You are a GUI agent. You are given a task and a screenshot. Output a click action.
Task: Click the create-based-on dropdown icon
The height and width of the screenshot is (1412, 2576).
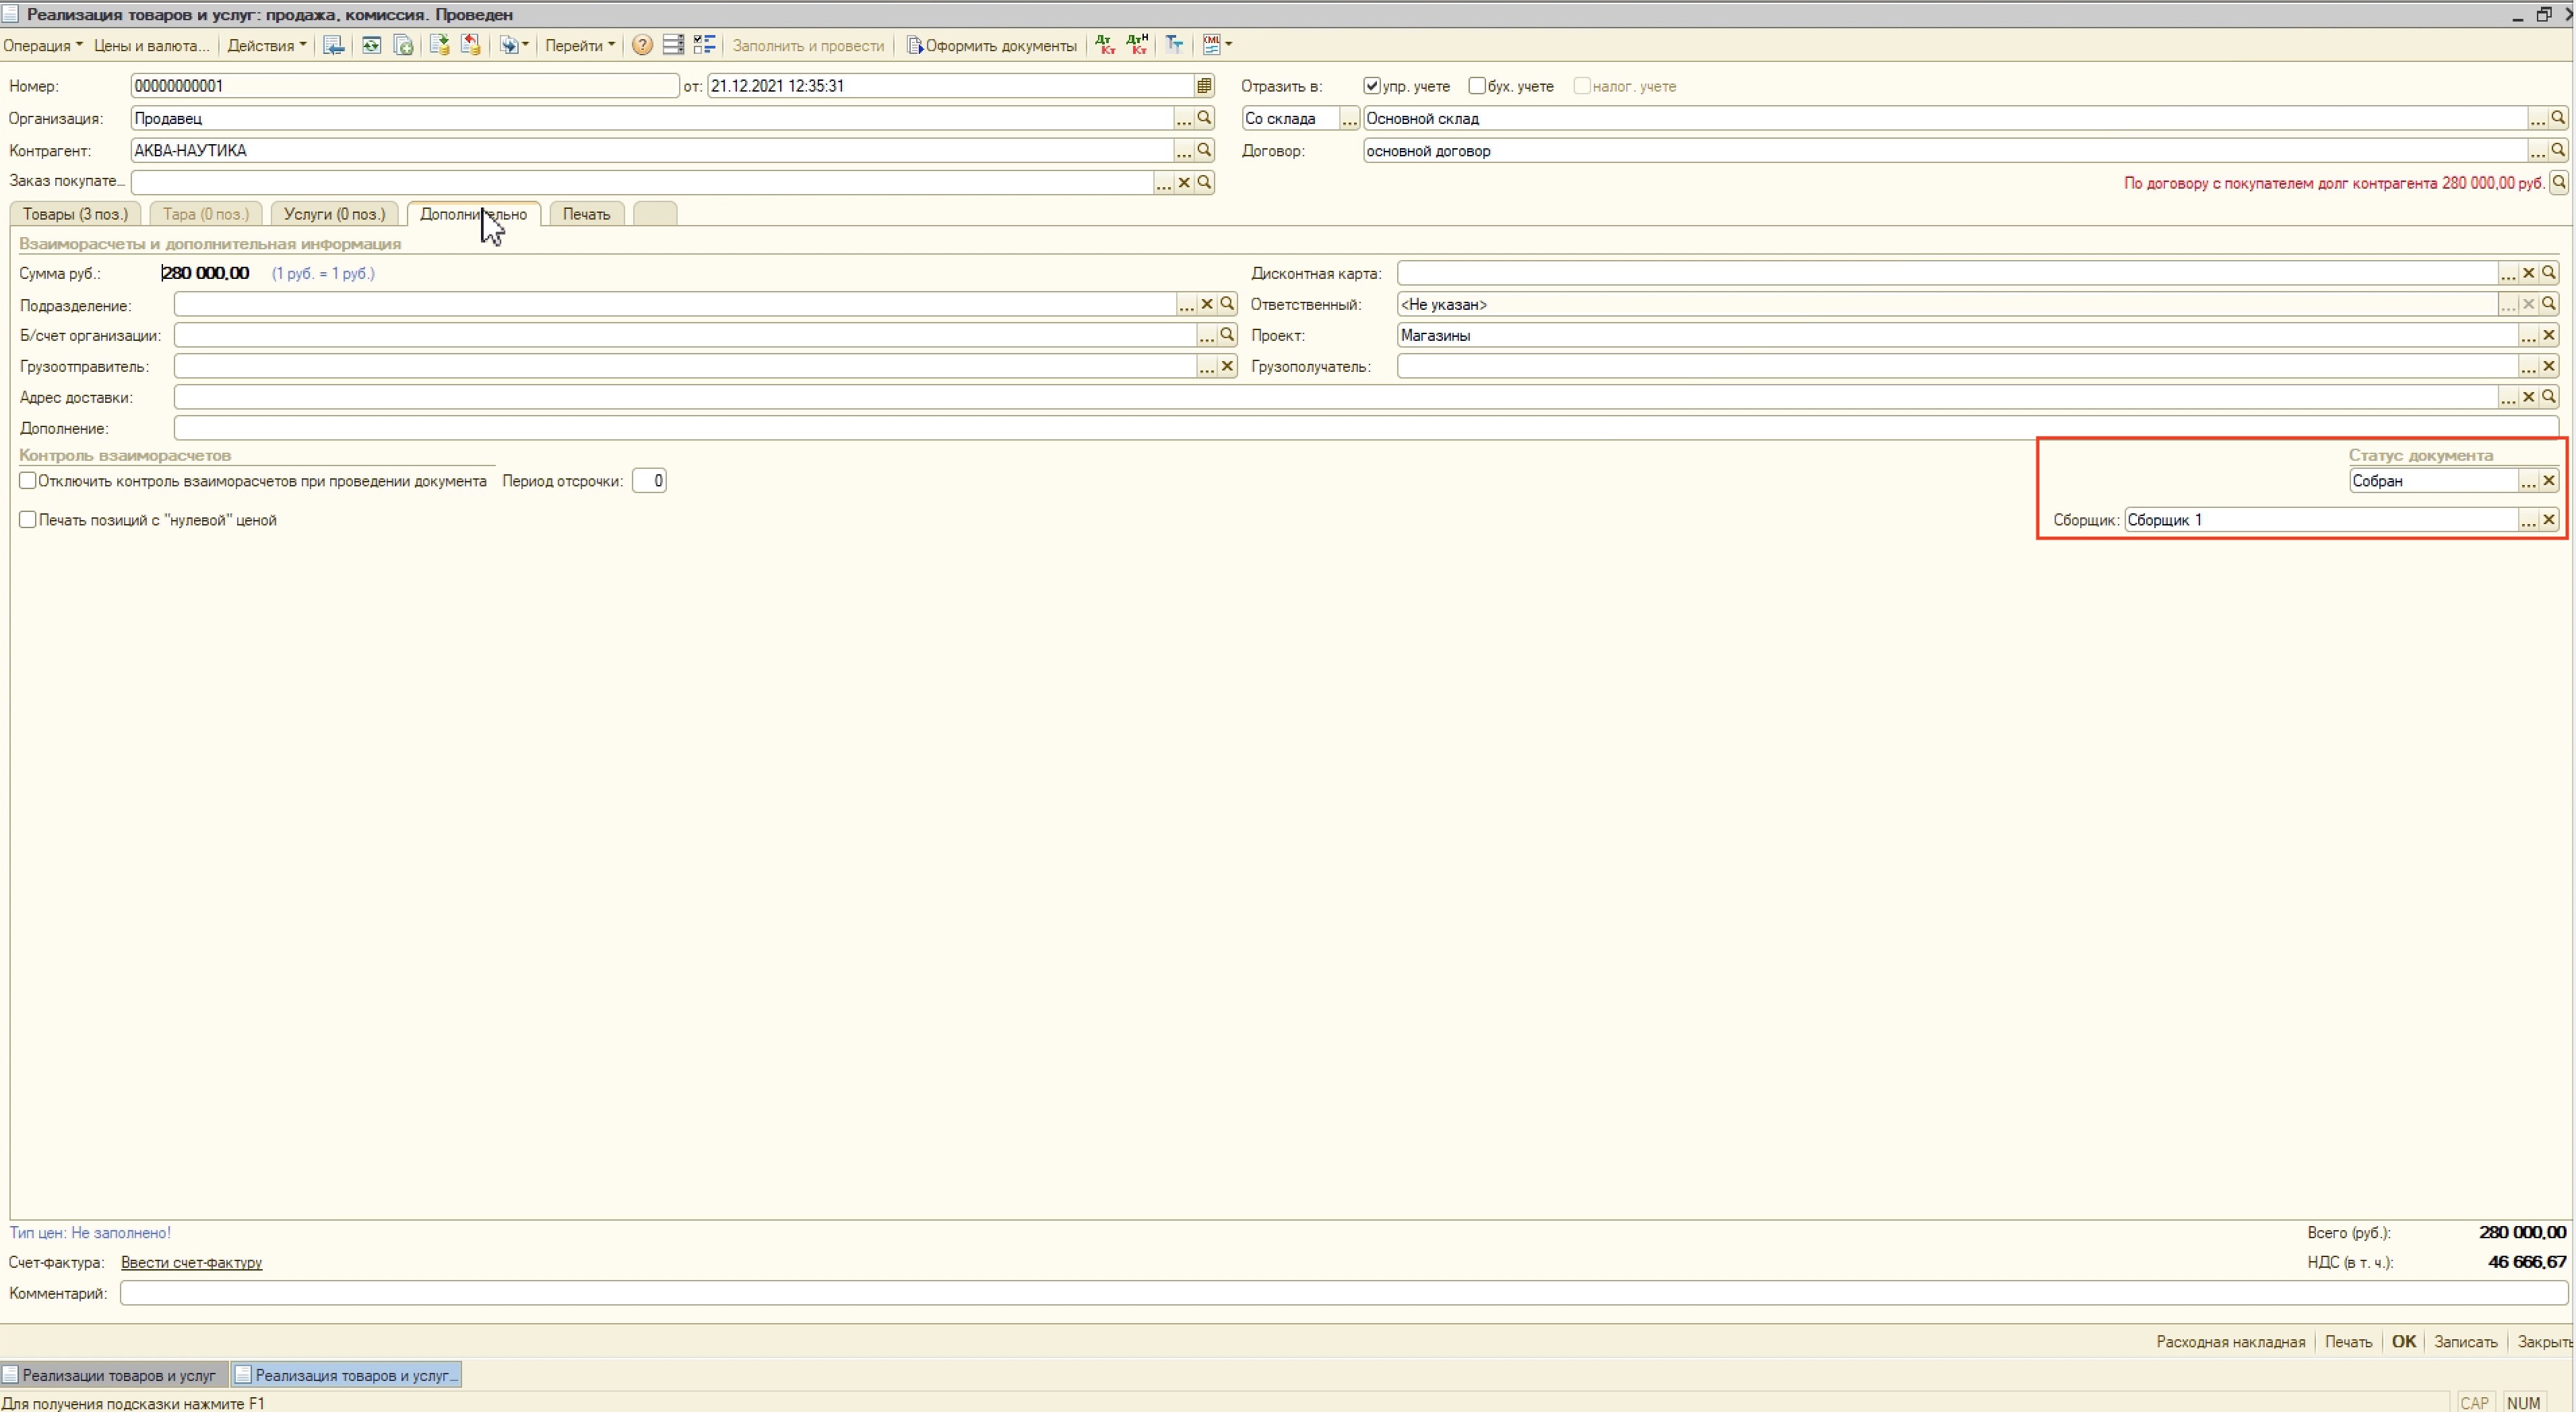[514, 45]
